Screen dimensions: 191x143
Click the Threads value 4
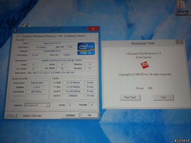(92, 105)
